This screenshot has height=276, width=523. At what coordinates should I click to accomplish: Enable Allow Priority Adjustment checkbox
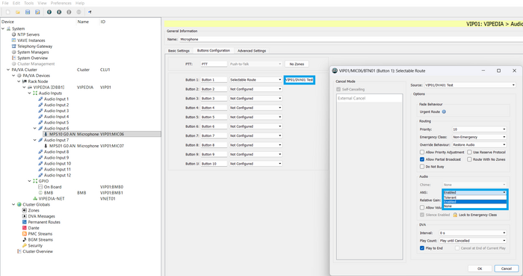coord(422,152)
